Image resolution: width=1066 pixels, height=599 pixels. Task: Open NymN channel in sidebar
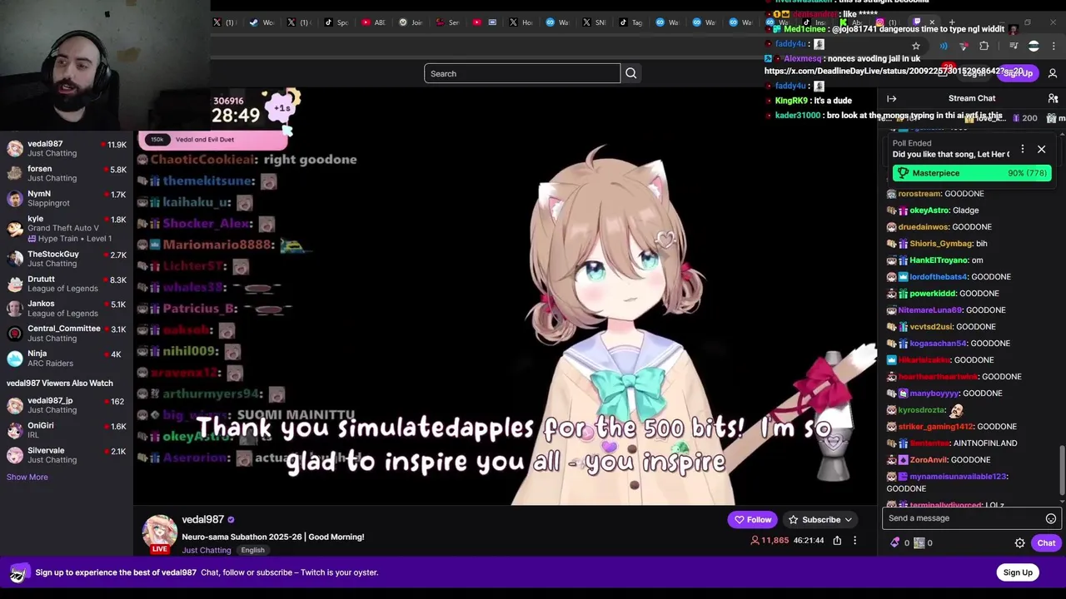67,199
